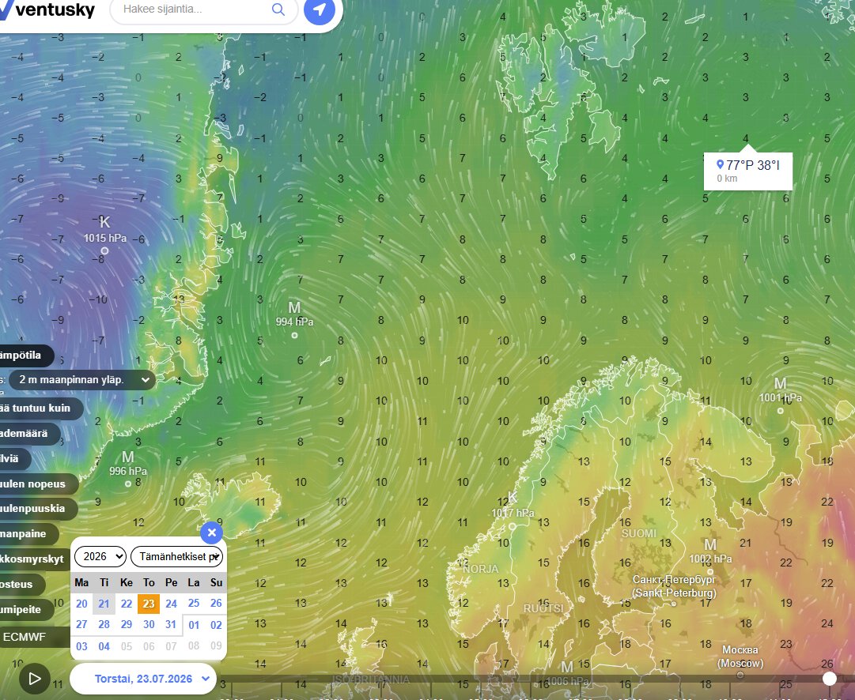Screen dimensions: 855x700
Task: Click the Москва (Moscow) city label
Action: click(x=740, y=657)
